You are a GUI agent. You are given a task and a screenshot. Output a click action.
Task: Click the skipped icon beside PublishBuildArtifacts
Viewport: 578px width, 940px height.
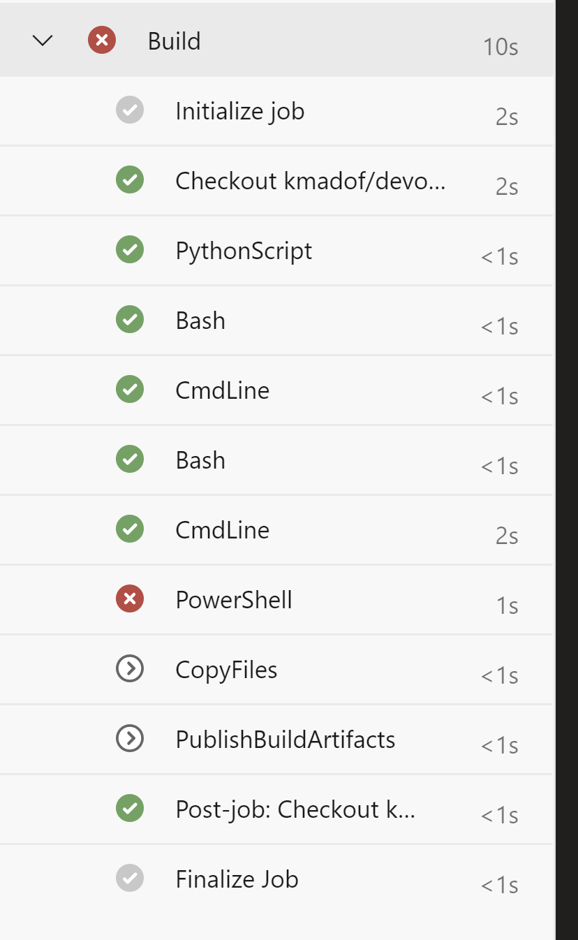[130, 739]
